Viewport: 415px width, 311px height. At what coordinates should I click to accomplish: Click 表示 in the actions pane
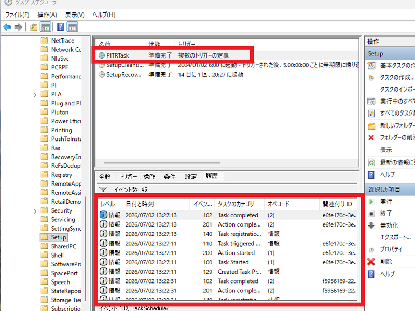(386, 150)
